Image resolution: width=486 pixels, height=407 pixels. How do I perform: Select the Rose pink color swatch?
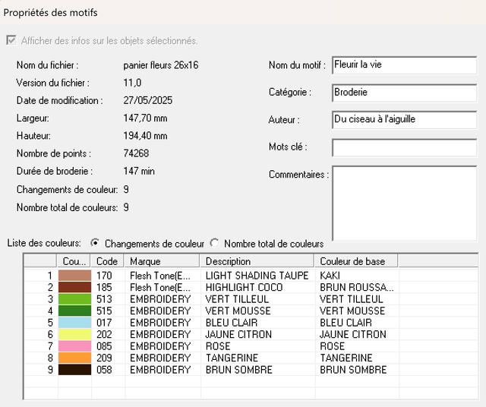(74, 346)
